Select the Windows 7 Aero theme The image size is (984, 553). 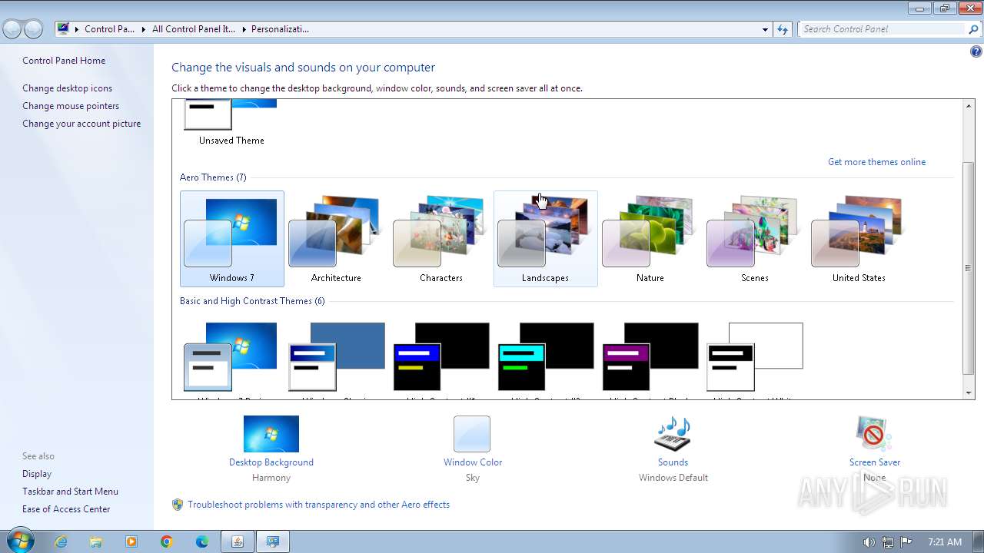click(231, 239)
